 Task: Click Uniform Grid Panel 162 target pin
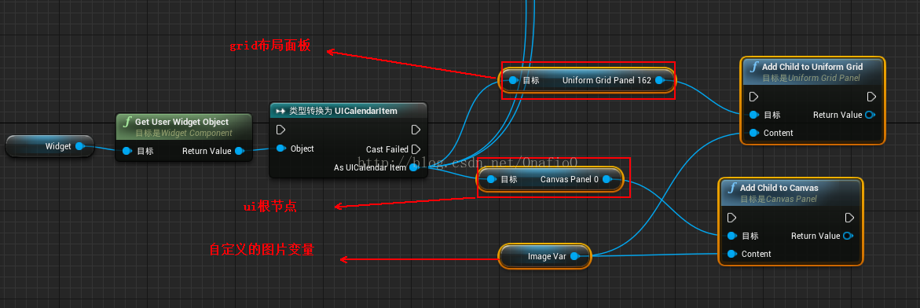point(513,80)
